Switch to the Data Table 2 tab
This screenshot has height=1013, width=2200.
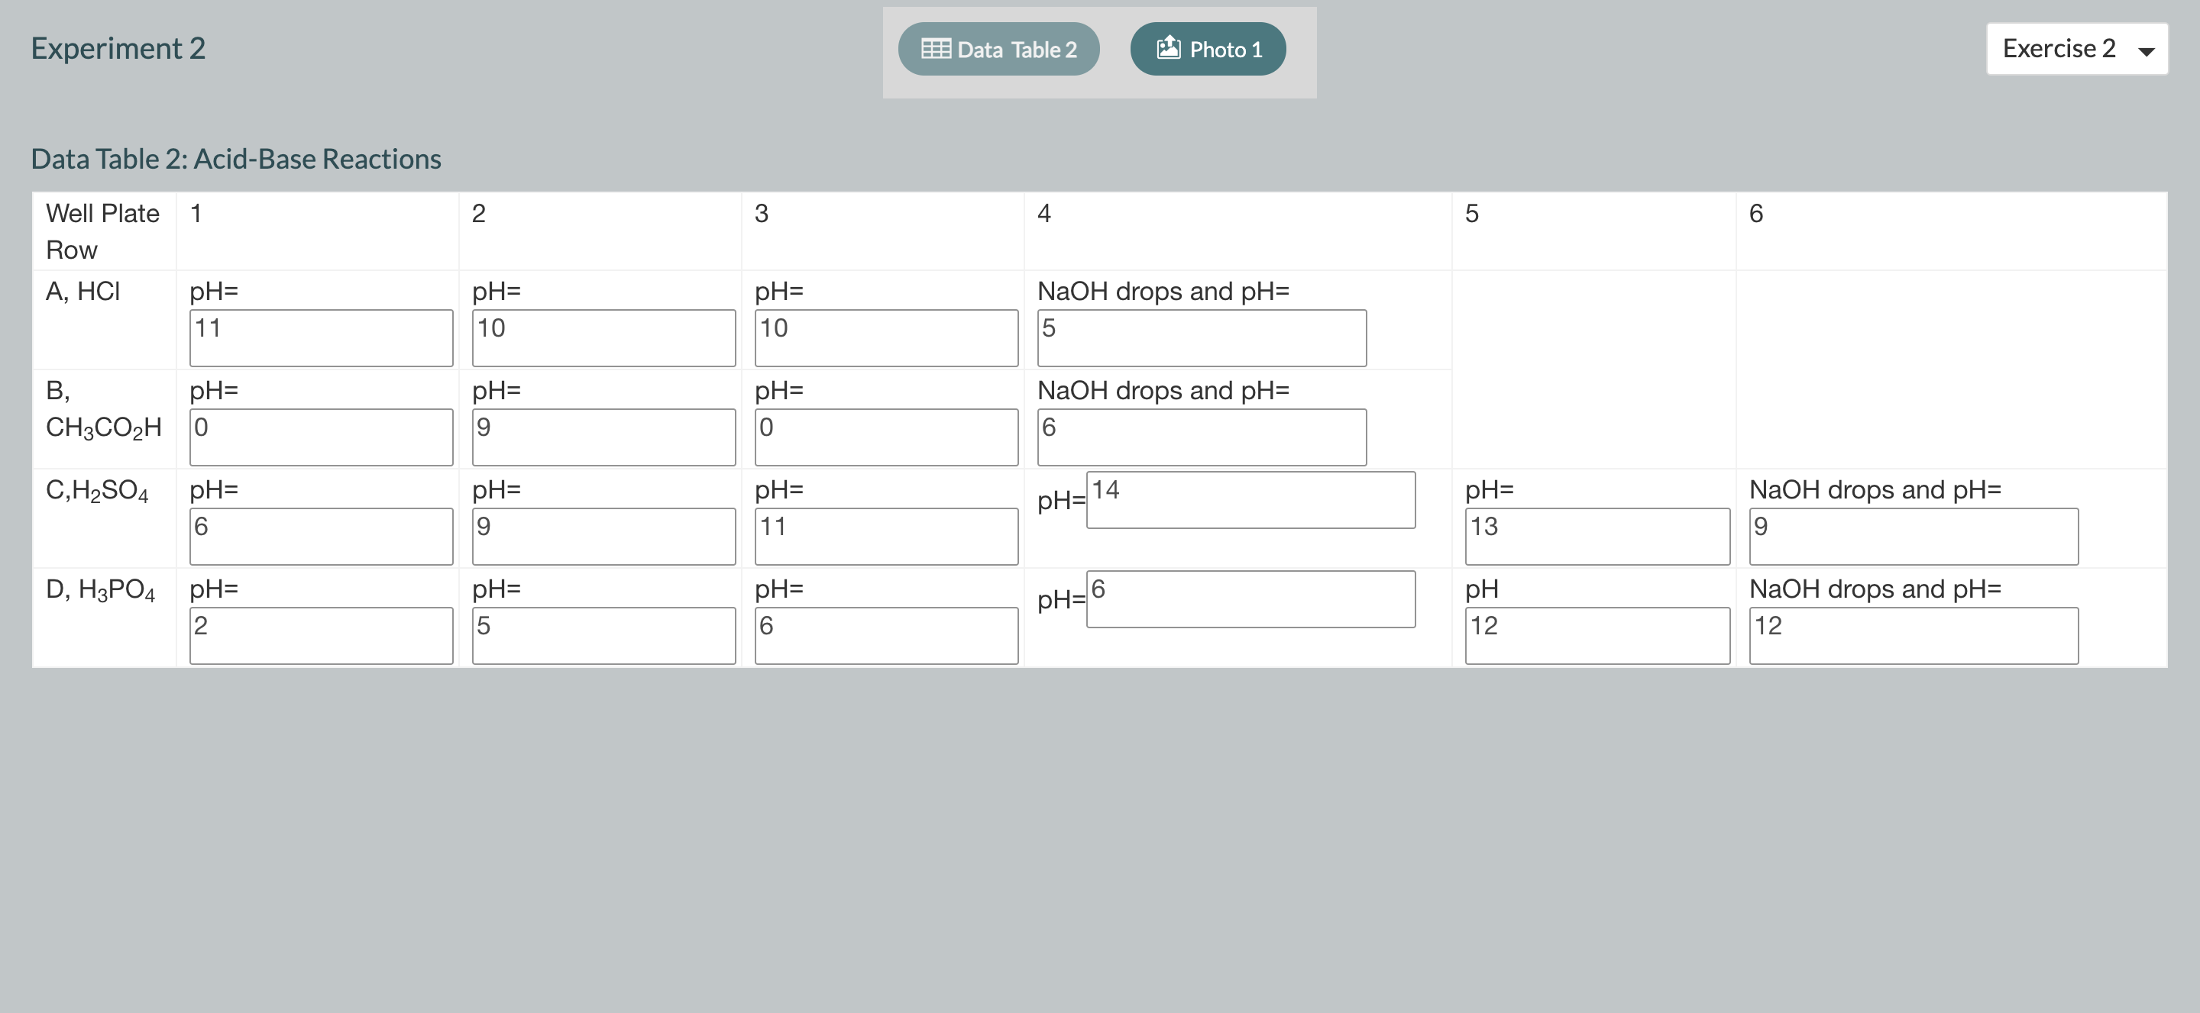[x=998, y=49]
